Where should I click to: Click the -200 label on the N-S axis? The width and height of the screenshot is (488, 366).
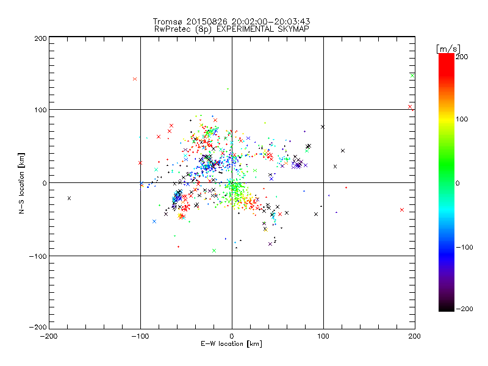tap(38, 327)
